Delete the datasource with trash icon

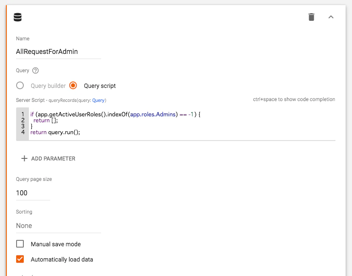(x=311, y=17)
